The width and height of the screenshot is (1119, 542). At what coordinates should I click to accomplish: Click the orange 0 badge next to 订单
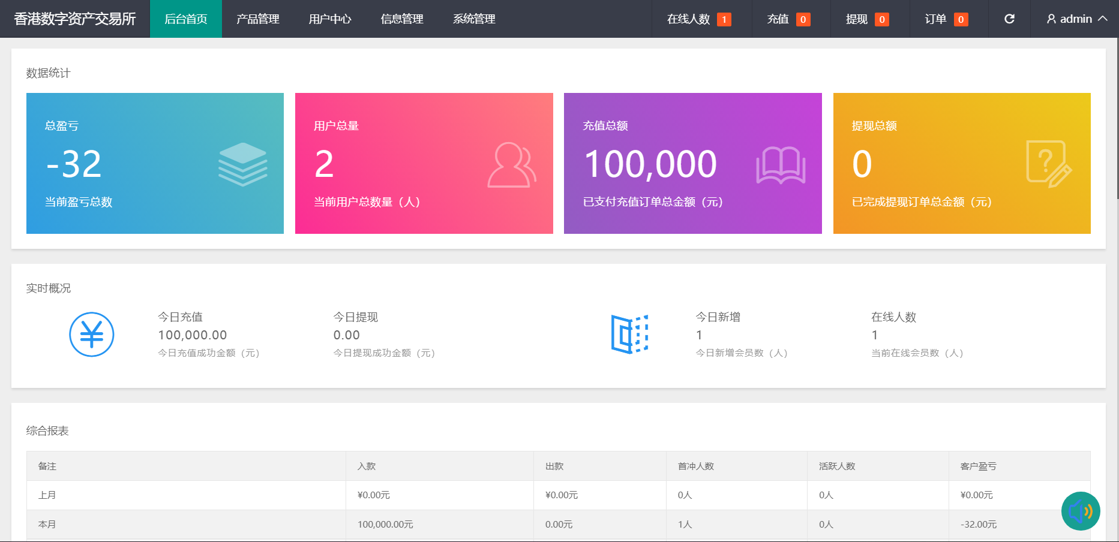pos(961,19)
